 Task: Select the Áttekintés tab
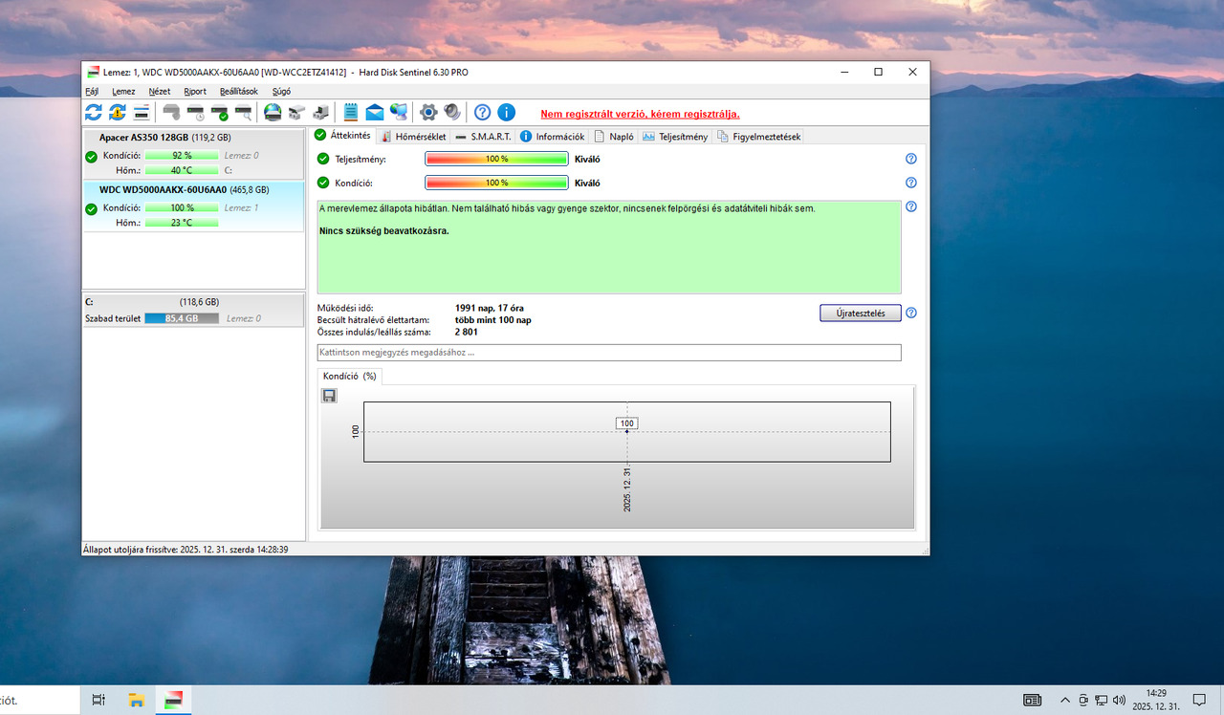click(x=342, y=136)
